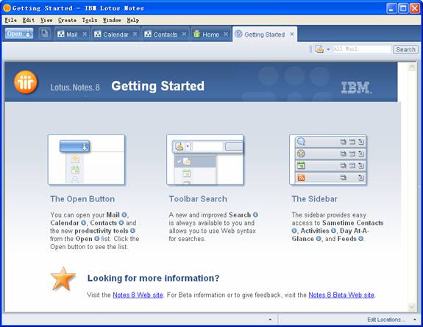Screen dimensions: 423x327
Task: Click the info icon after productivity tools
Action: pos(132,231)
